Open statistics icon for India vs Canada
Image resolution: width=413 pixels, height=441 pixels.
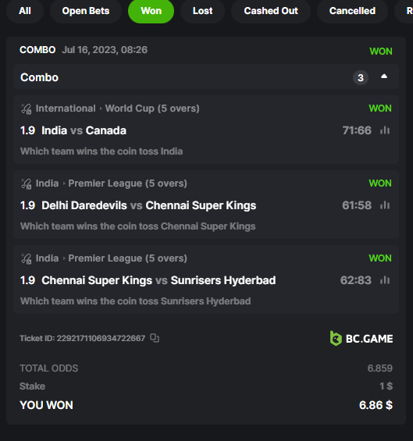click(385, 130)
